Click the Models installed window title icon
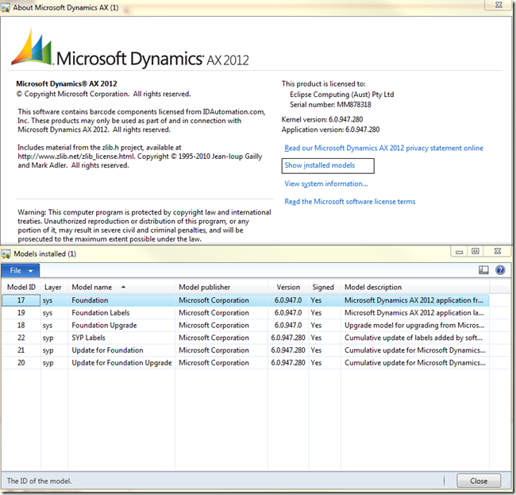The height and width of the screenshot is (495, 516). tap(7, 253)
